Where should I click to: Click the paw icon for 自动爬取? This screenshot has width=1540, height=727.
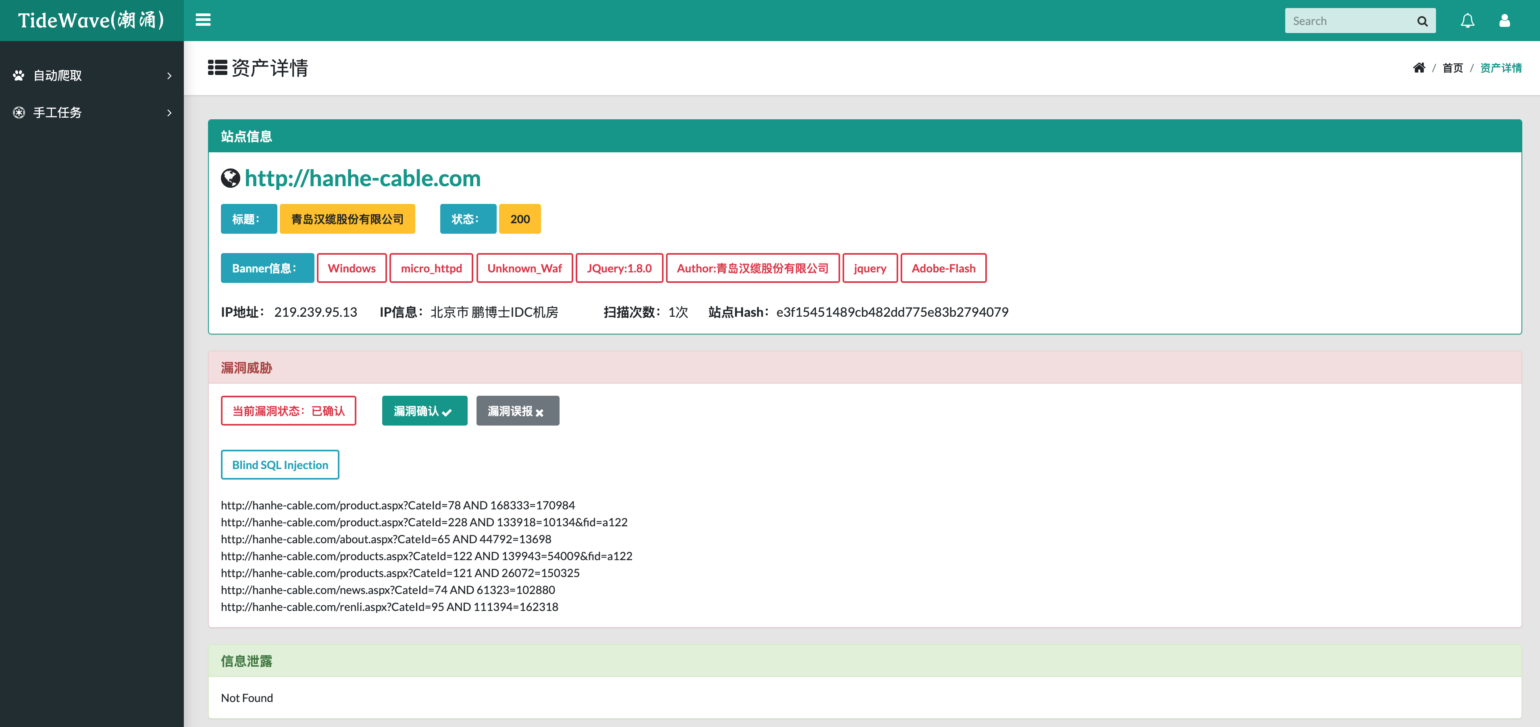click(x=19, y=75)
